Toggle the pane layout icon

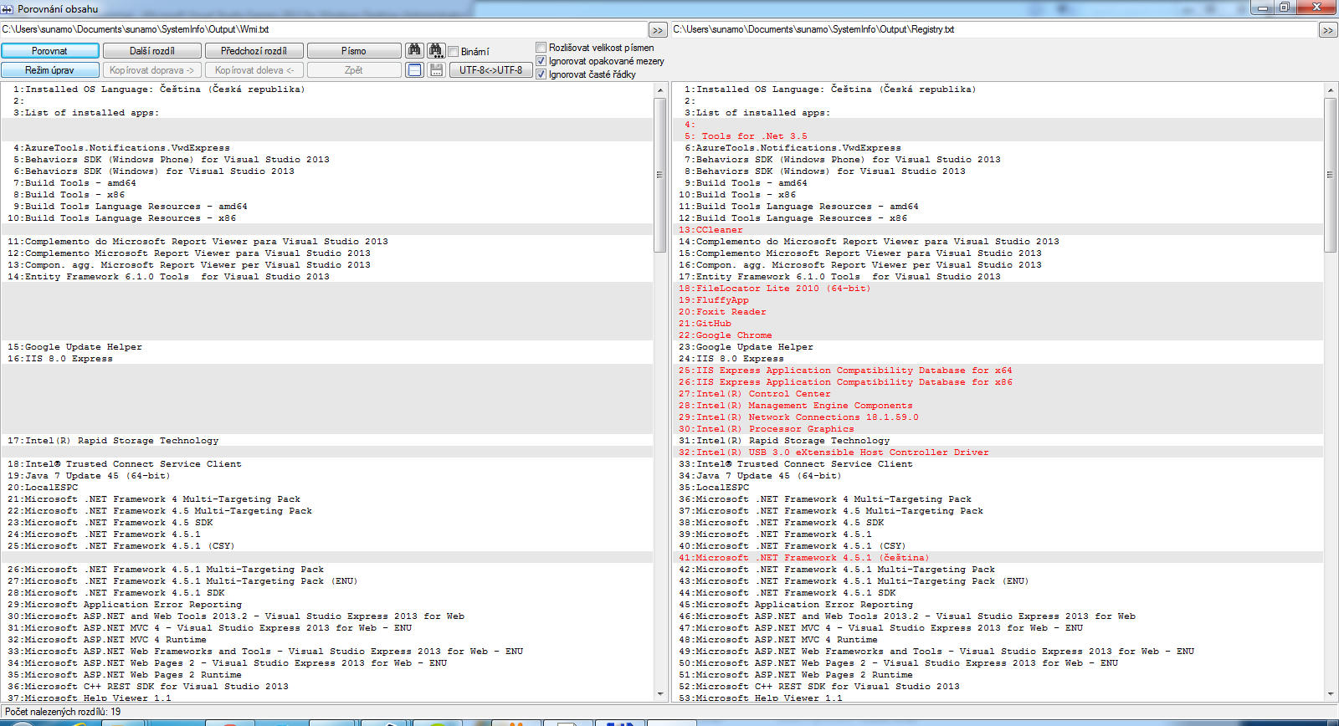point(414,70)
